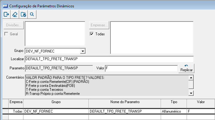Viewport: 215px width, 120px height.
Task: Click the window title grid icon
Action: click(x=5, y=6)
